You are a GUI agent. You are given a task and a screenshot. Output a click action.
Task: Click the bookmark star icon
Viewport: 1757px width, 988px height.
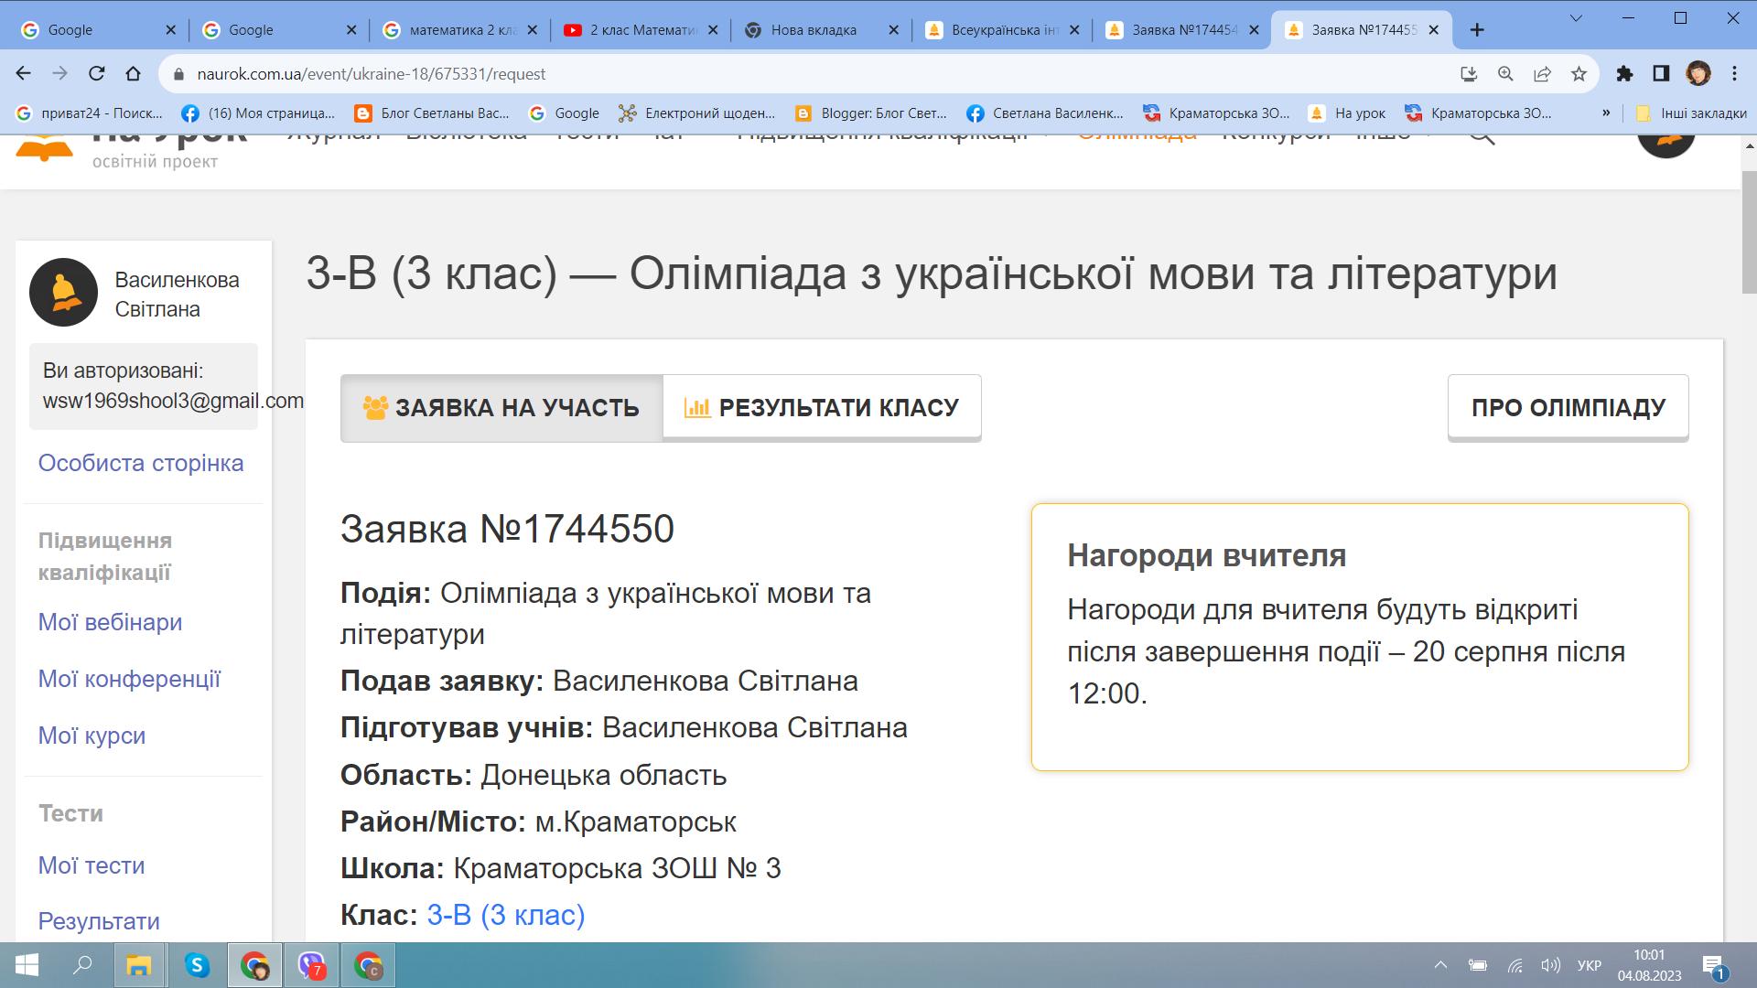tap(1579, 74)
